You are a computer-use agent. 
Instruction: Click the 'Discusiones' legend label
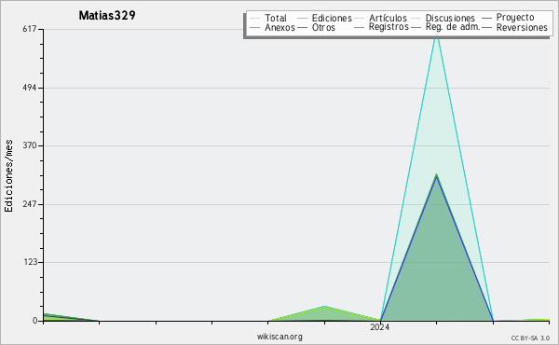pos(450,18)
